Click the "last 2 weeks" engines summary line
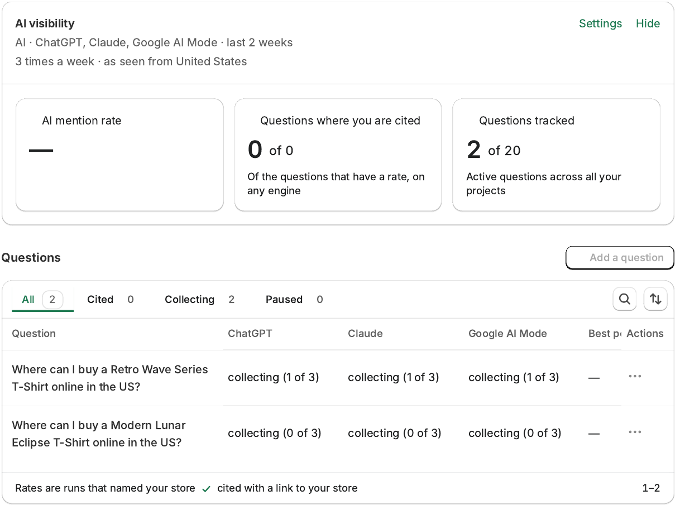 click(x=154, y=42)
